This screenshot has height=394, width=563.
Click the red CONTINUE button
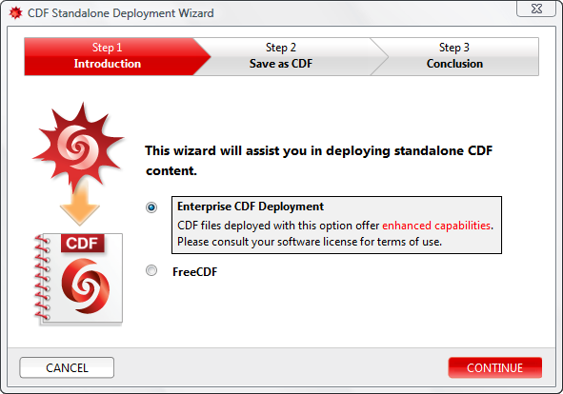coord(494,367)
